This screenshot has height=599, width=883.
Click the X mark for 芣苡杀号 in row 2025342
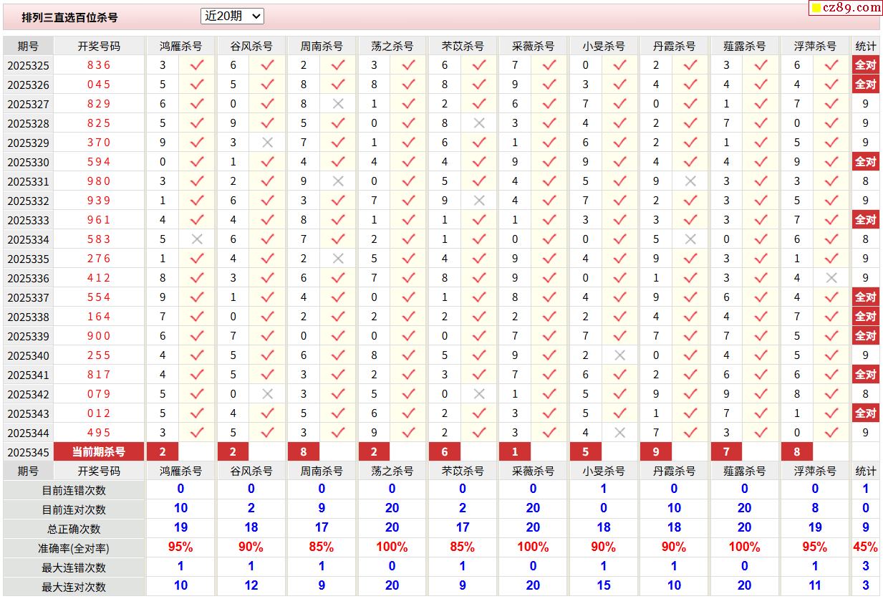479,394
